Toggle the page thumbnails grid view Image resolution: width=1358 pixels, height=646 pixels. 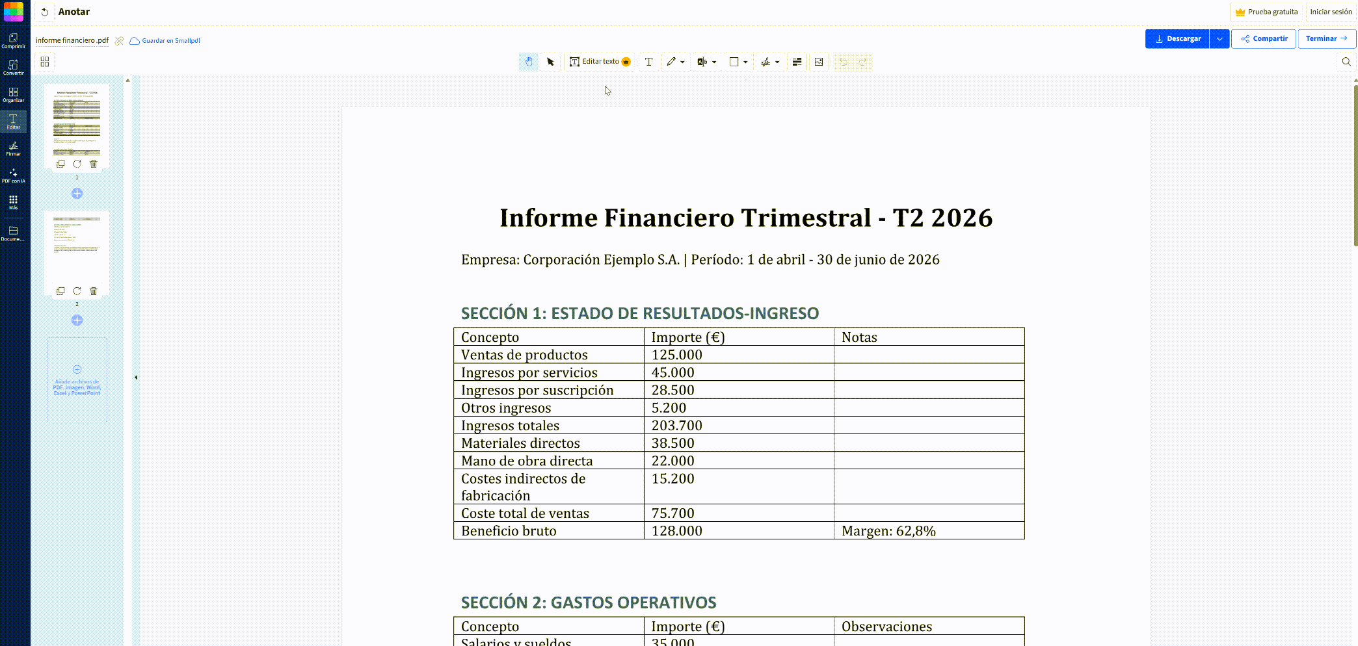[x=45, y=62]
